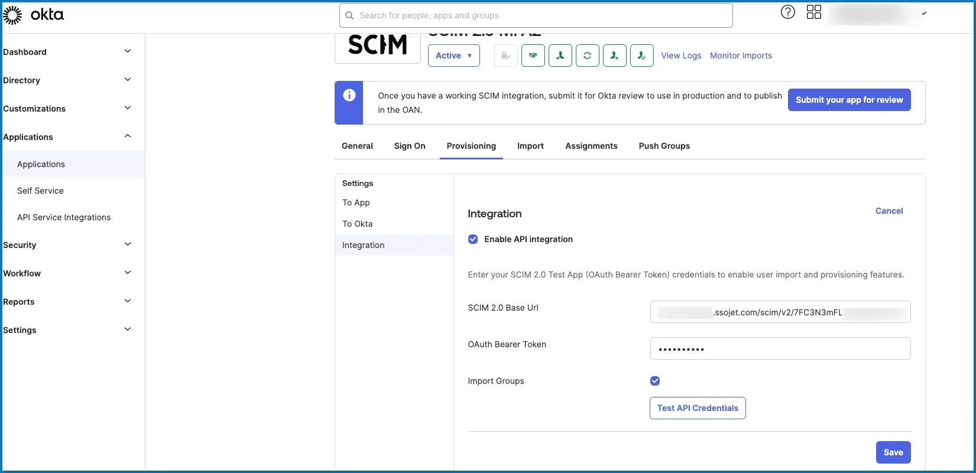The width and height of the screenshot is (976, 473).
Task: Click the user with plus icon
Action: tap(614, 56)
